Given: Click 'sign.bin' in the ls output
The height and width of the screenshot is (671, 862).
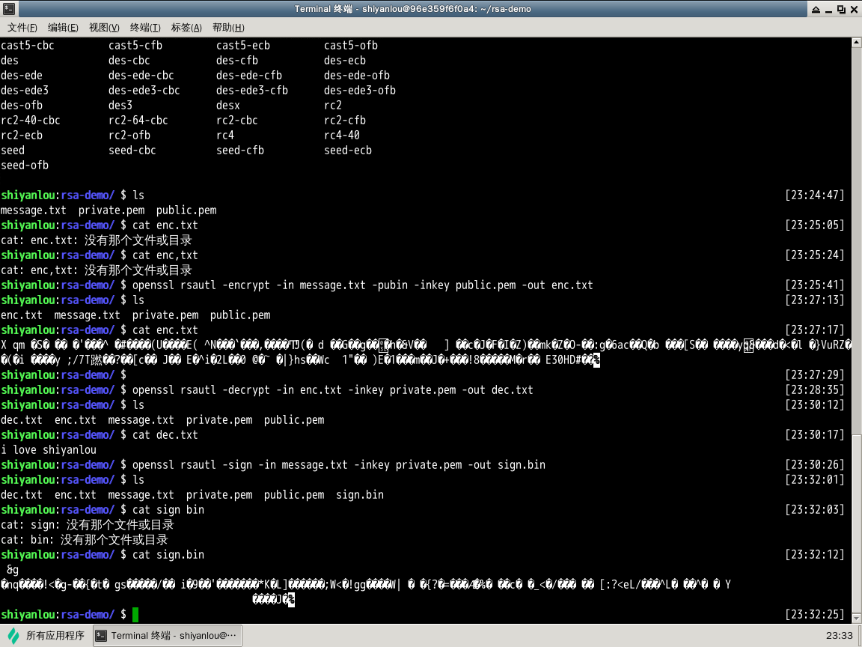Looking at the screenshot, I should point(359,495).
